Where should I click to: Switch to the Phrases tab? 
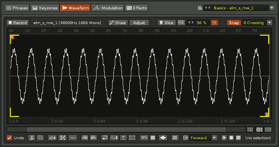pos(17,8)
